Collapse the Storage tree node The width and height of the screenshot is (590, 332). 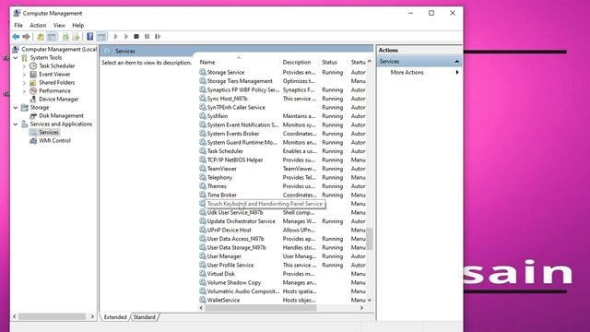pyautogui.click(x=16, y=107)
